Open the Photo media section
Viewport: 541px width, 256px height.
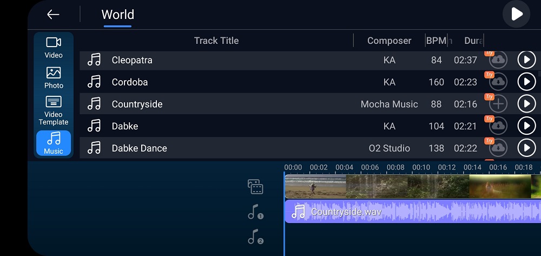pos(54,77)
